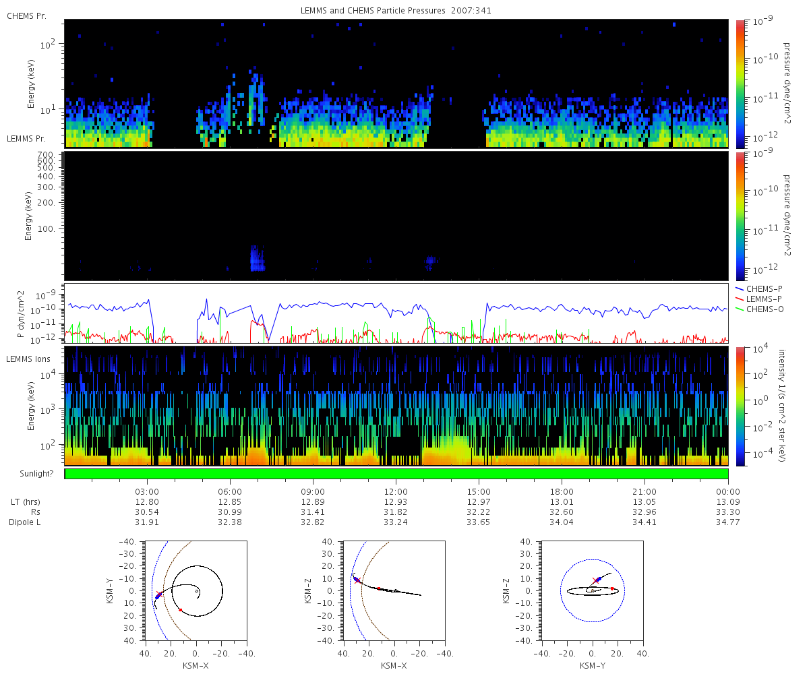Screen dimensions: 809x674
Task: Open the KSM-X versus KSM-Y orbit plot
Action: click(x=196, y=591)
